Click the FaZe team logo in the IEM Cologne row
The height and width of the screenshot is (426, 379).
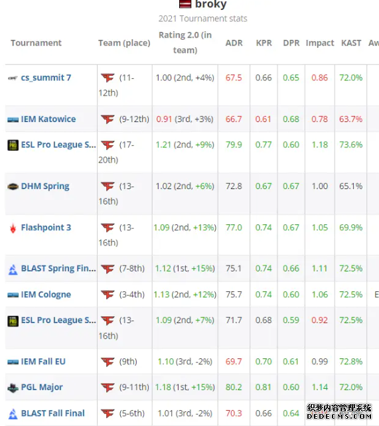tap(108, 295)
